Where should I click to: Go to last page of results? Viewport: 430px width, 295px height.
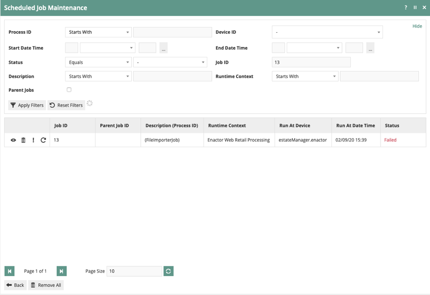pos(61,271)
